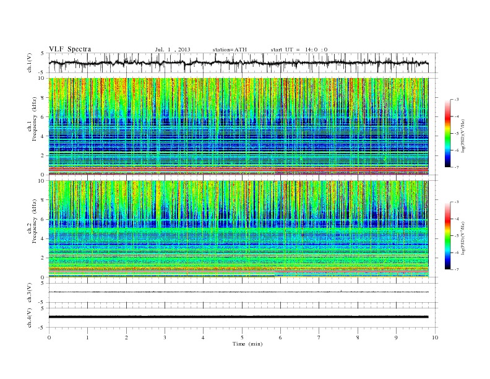
Task: Click the "ch.1(V)" waveform axis label
Action: tap(29, 63)
